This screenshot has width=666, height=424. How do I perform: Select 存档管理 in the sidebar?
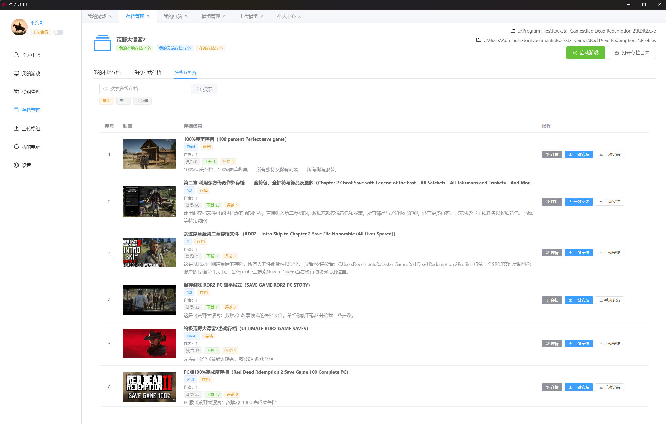click(27, 110)
